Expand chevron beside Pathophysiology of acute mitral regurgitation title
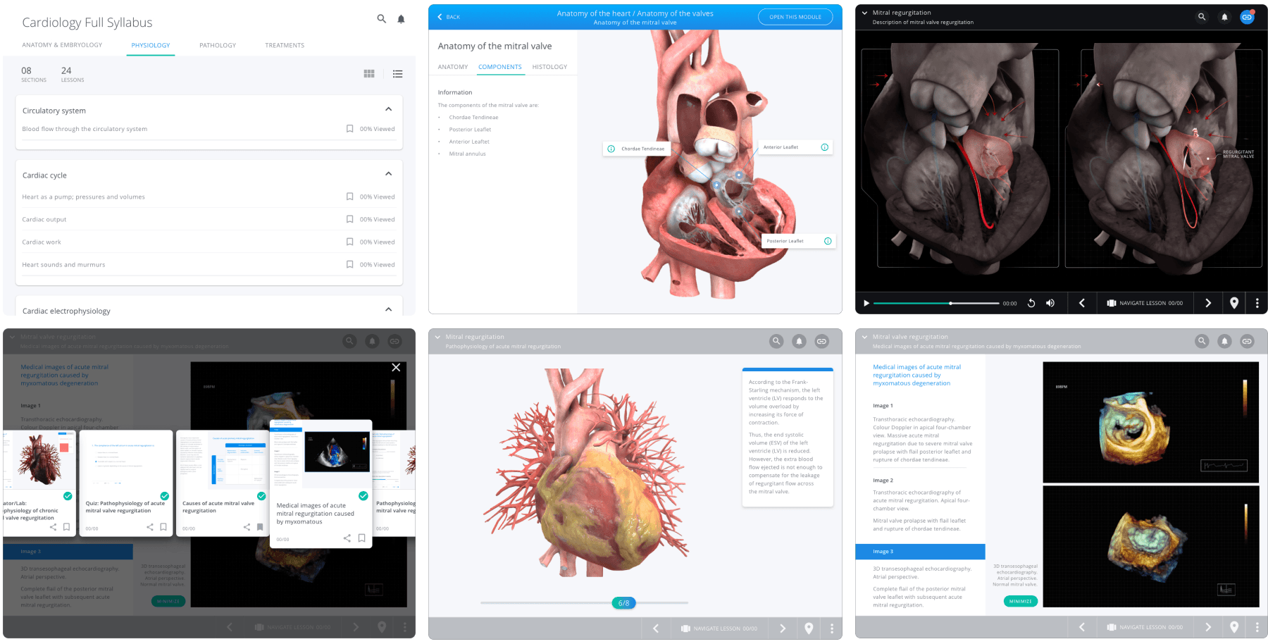1268x644 pixels. click(437, 337)
